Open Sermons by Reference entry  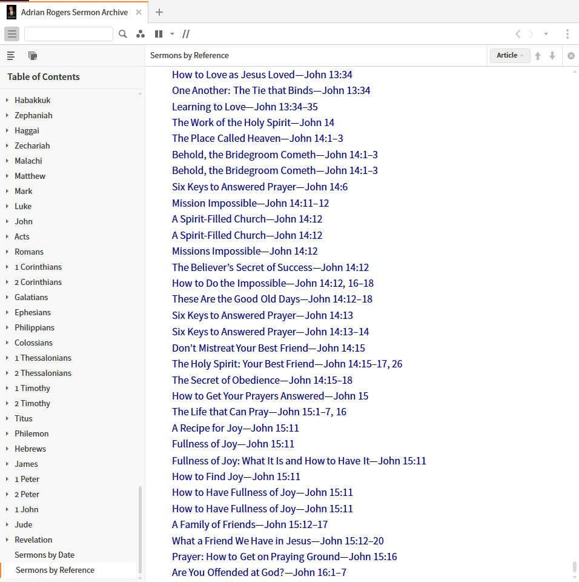point(55,570)
